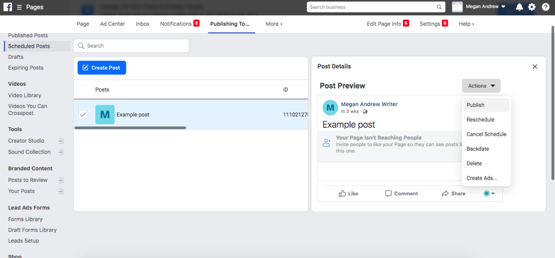Select Reschedule from the Actions menu
The image size is (555, 258).
pos(480,119)
